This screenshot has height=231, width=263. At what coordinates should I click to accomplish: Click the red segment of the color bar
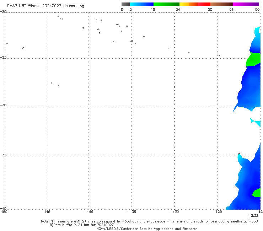(x=204, y=4)
